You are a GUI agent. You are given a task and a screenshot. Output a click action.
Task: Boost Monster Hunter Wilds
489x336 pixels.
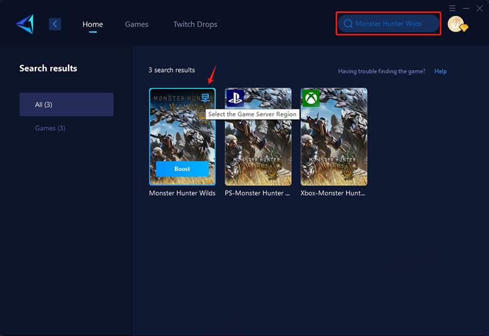tap(182, 169)
